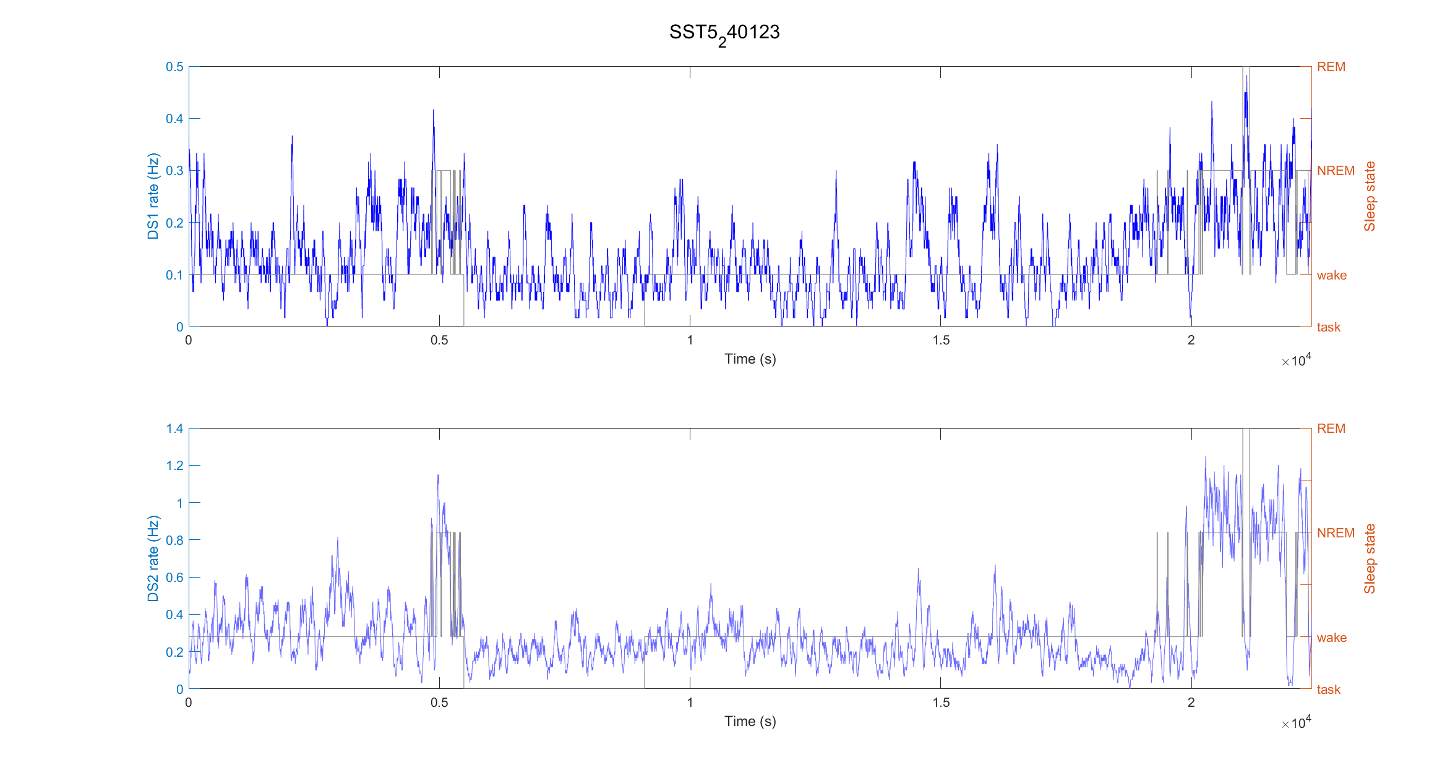This screenshot has width=1450, height=773.
Task: Click the bottom plot's Sleep state label
Action: pos(1370,559)
